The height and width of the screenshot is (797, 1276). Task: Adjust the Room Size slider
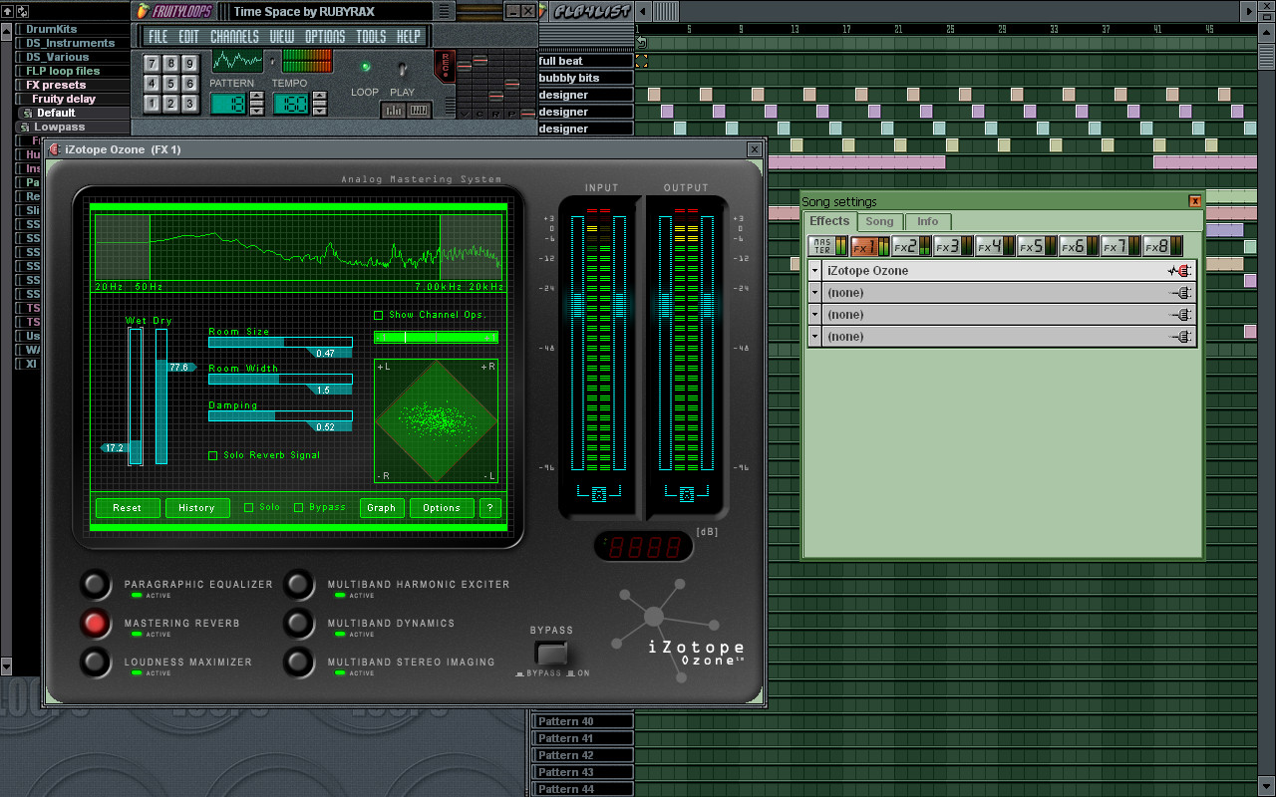[280, 342]
